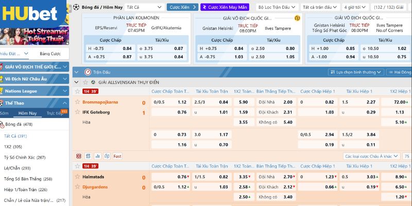Pick Đội Khách 2.31 next goal odds
The image size is (412, 206).
(276, 112)
